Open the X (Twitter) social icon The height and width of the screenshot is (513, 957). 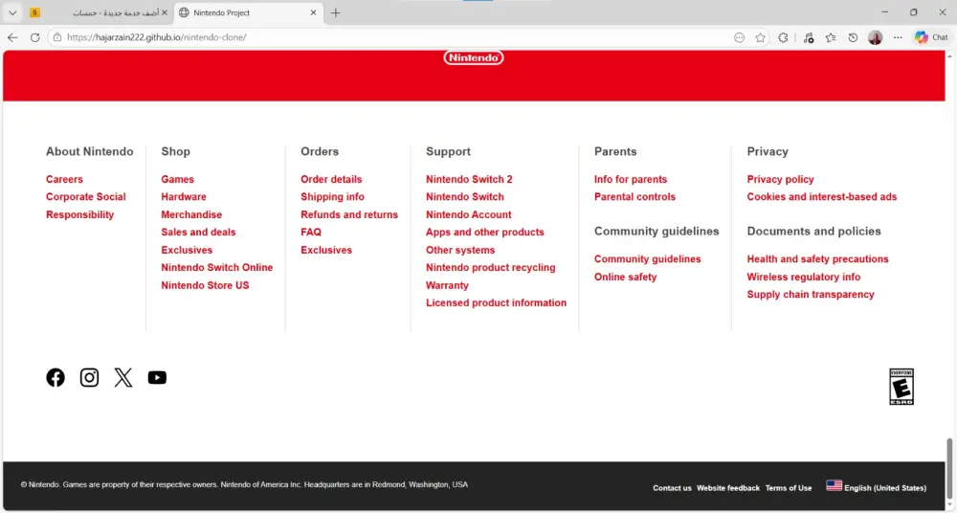(x=123, y=377)
